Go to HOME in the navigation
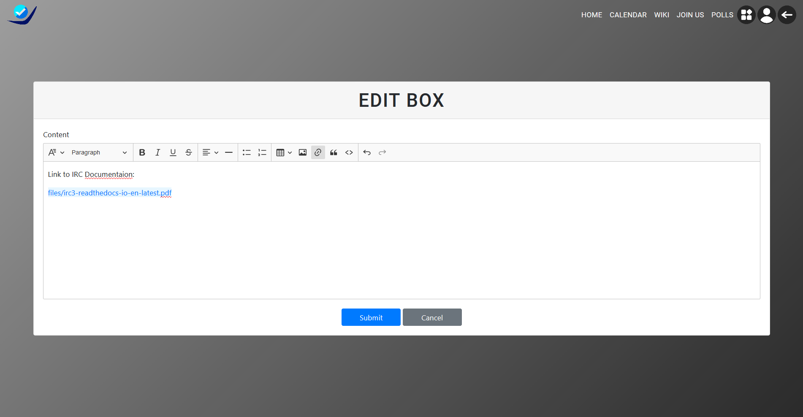This screenshot has width=803, height=417. tap(591, 15)
